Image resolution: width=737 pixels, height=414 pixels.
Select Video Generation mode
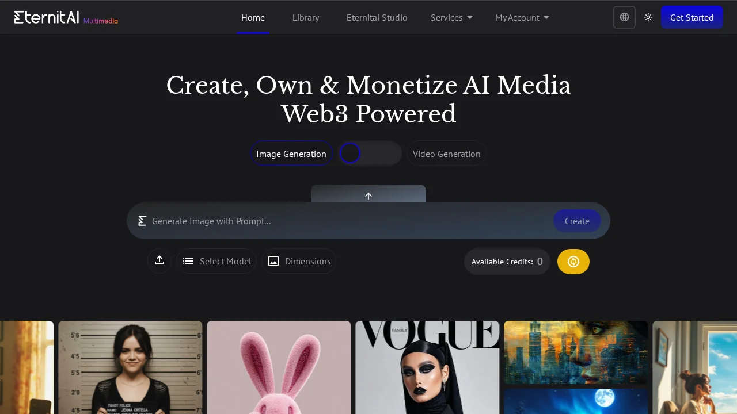(446, 154)
